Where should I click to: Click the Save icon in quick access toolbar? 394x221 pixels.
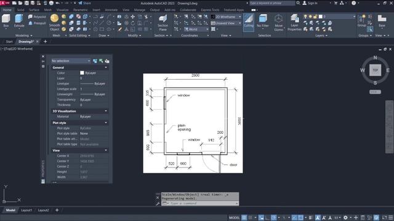click(x=26, y=3)
